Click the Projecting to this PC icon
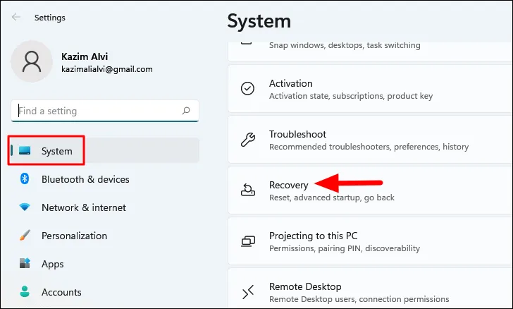The height and width of the screenshot is (309, 513). click(x=248, y=241)
